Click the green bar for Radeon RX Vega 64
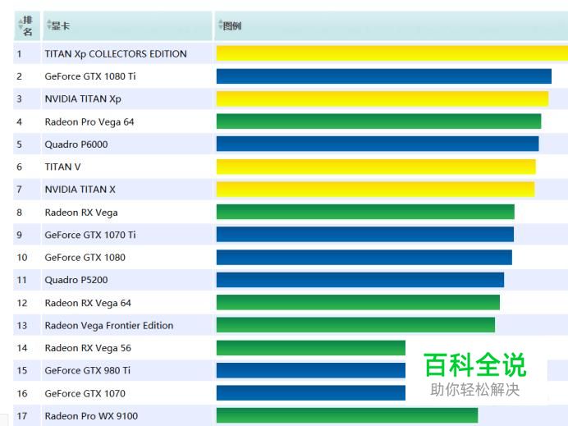Image resolution: width=568 pixels, height=426 pixels. pos(358,303)
